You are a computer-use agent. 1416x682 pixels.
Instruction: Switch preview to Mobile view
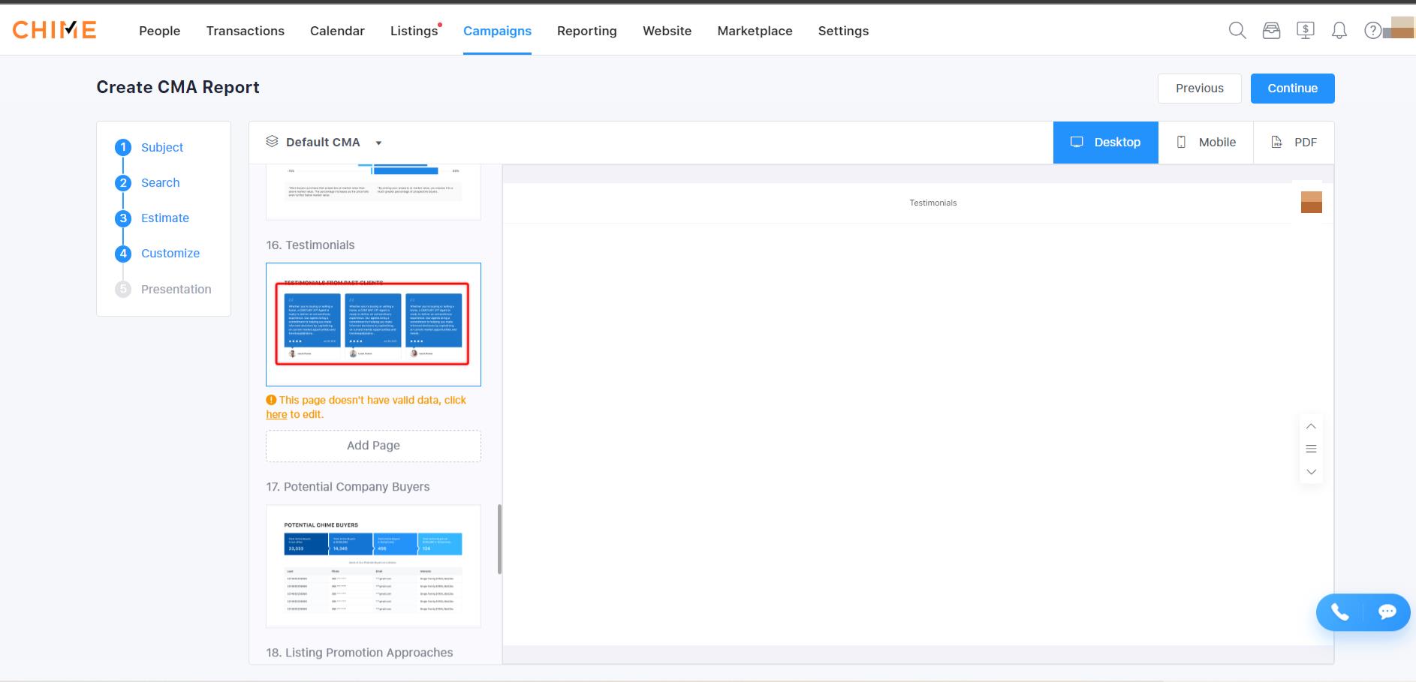tap(1205, 143)
